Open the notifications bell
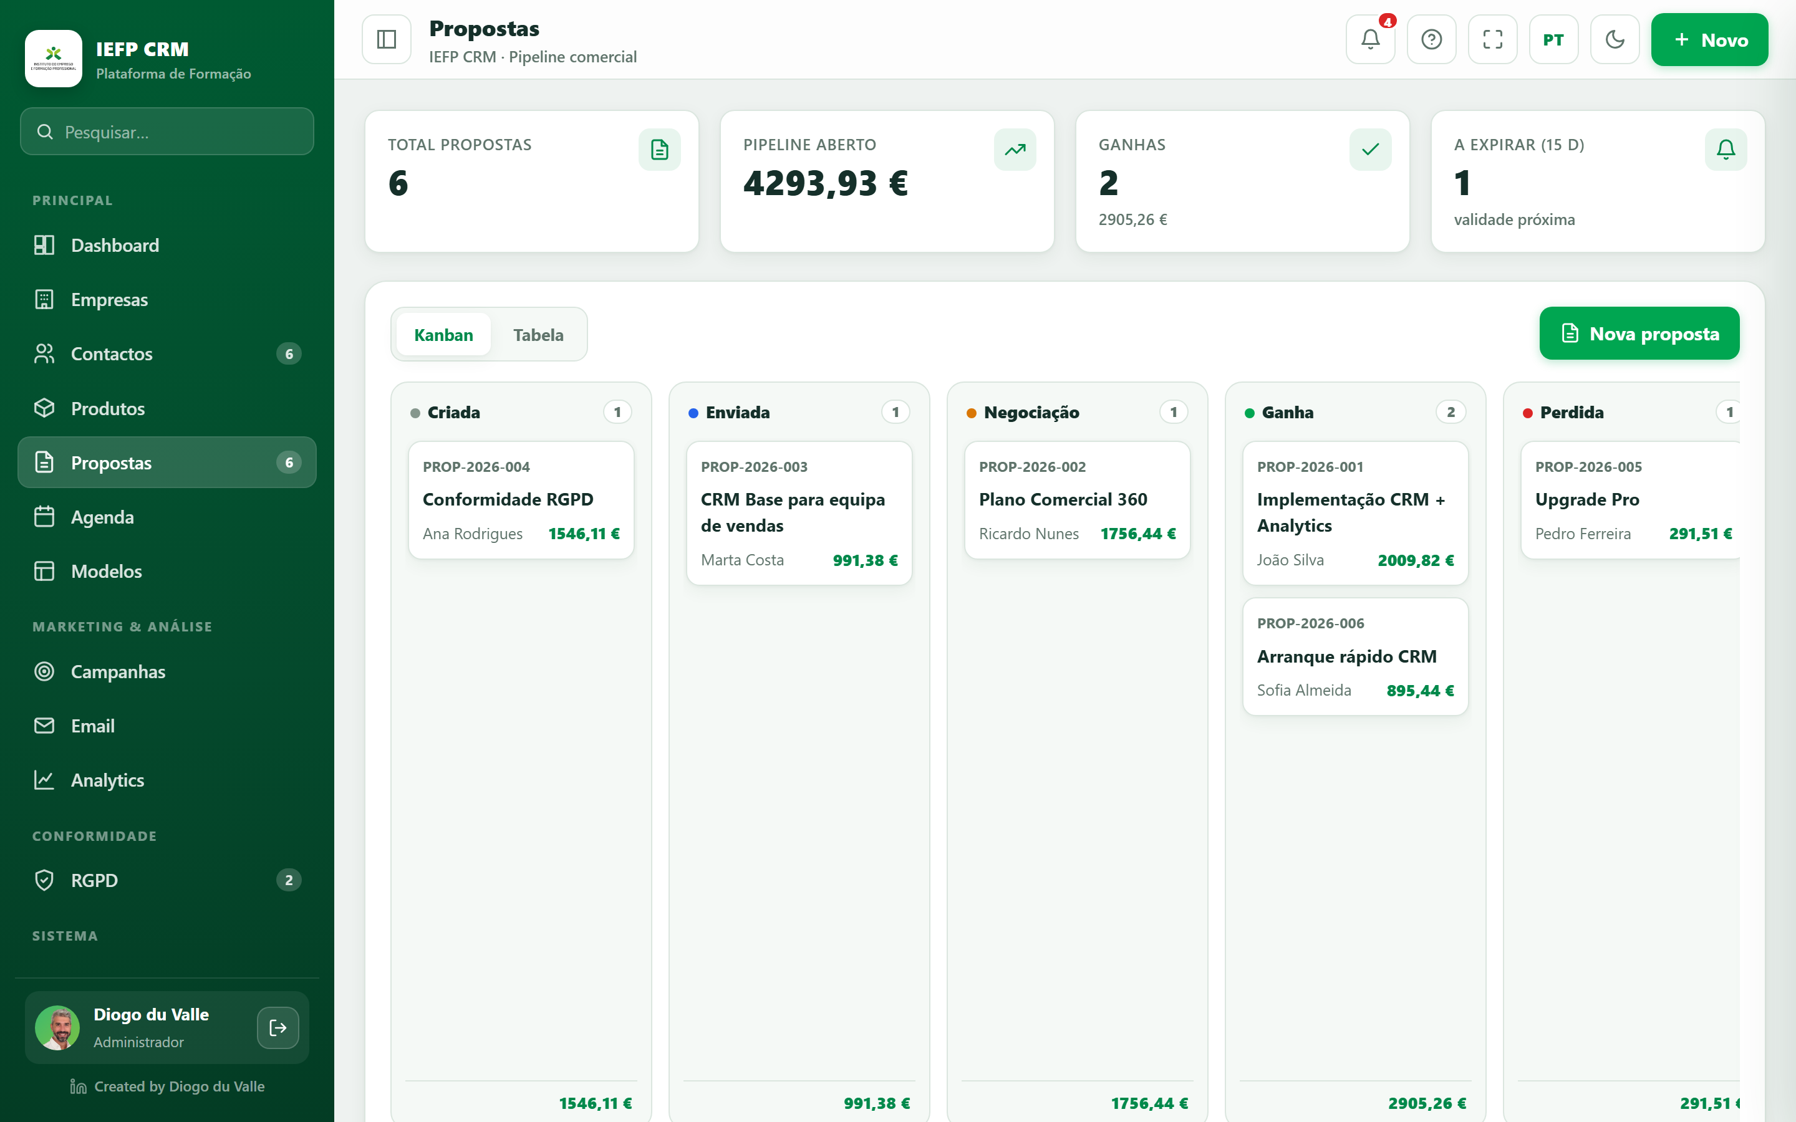This screenshot has height=1122, width=1796. tap(1370, 39)
